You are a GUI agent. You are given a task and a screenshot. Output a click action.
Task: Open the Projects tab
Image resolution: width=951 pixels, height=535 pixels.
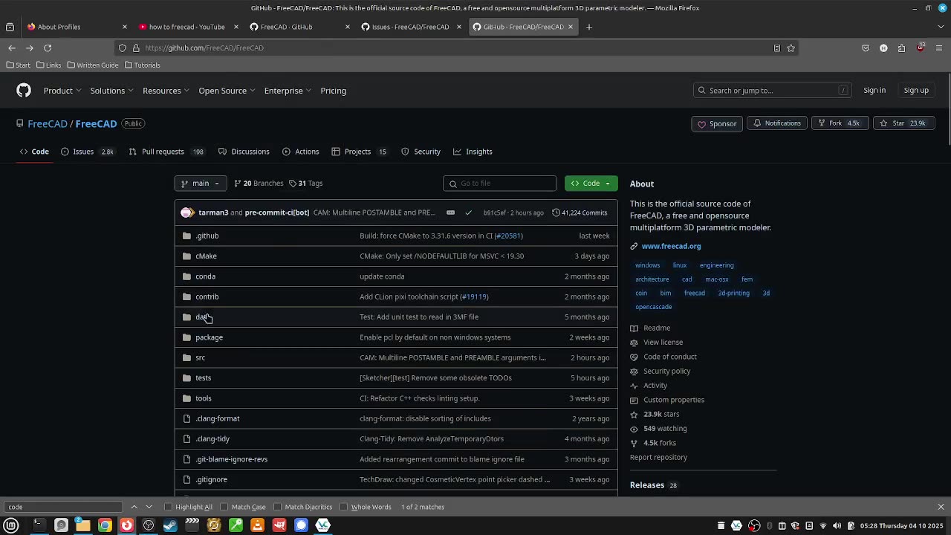coord(360,152)
